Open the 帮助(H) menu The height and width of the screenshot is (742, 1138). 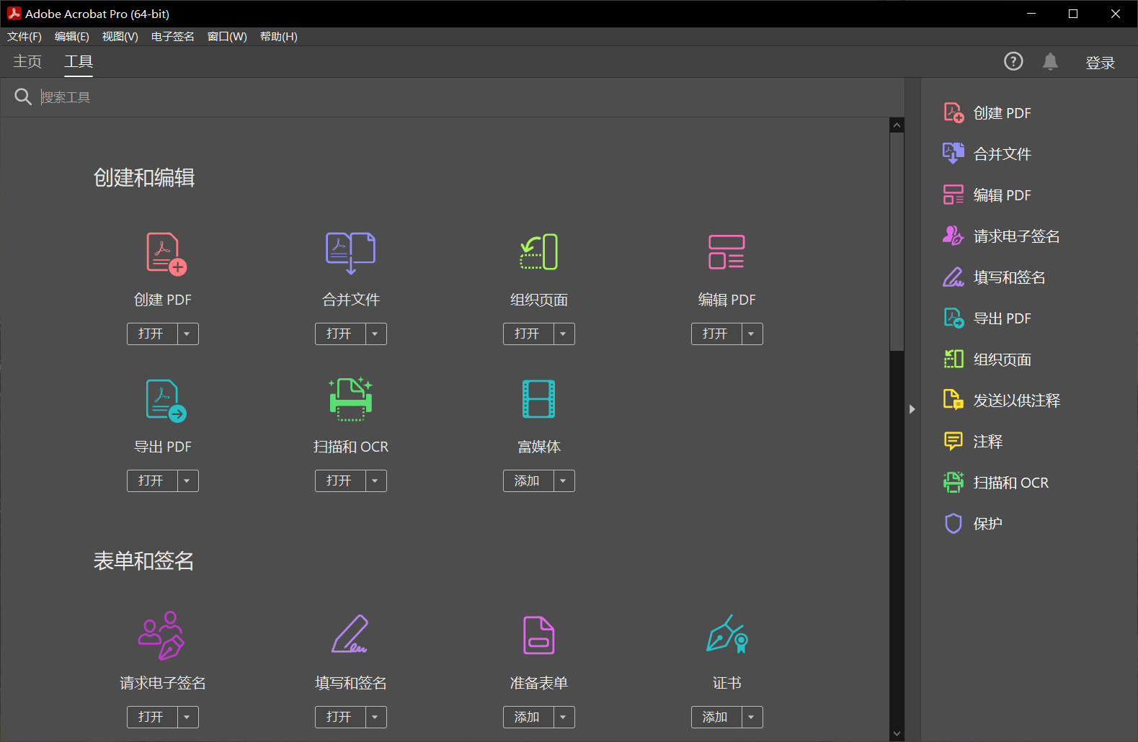click(x=279, y=37)
